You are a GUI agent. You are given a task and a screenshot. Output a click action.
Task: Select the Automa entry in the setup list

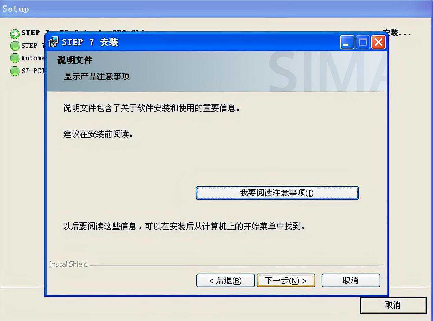tap(33, 58)
